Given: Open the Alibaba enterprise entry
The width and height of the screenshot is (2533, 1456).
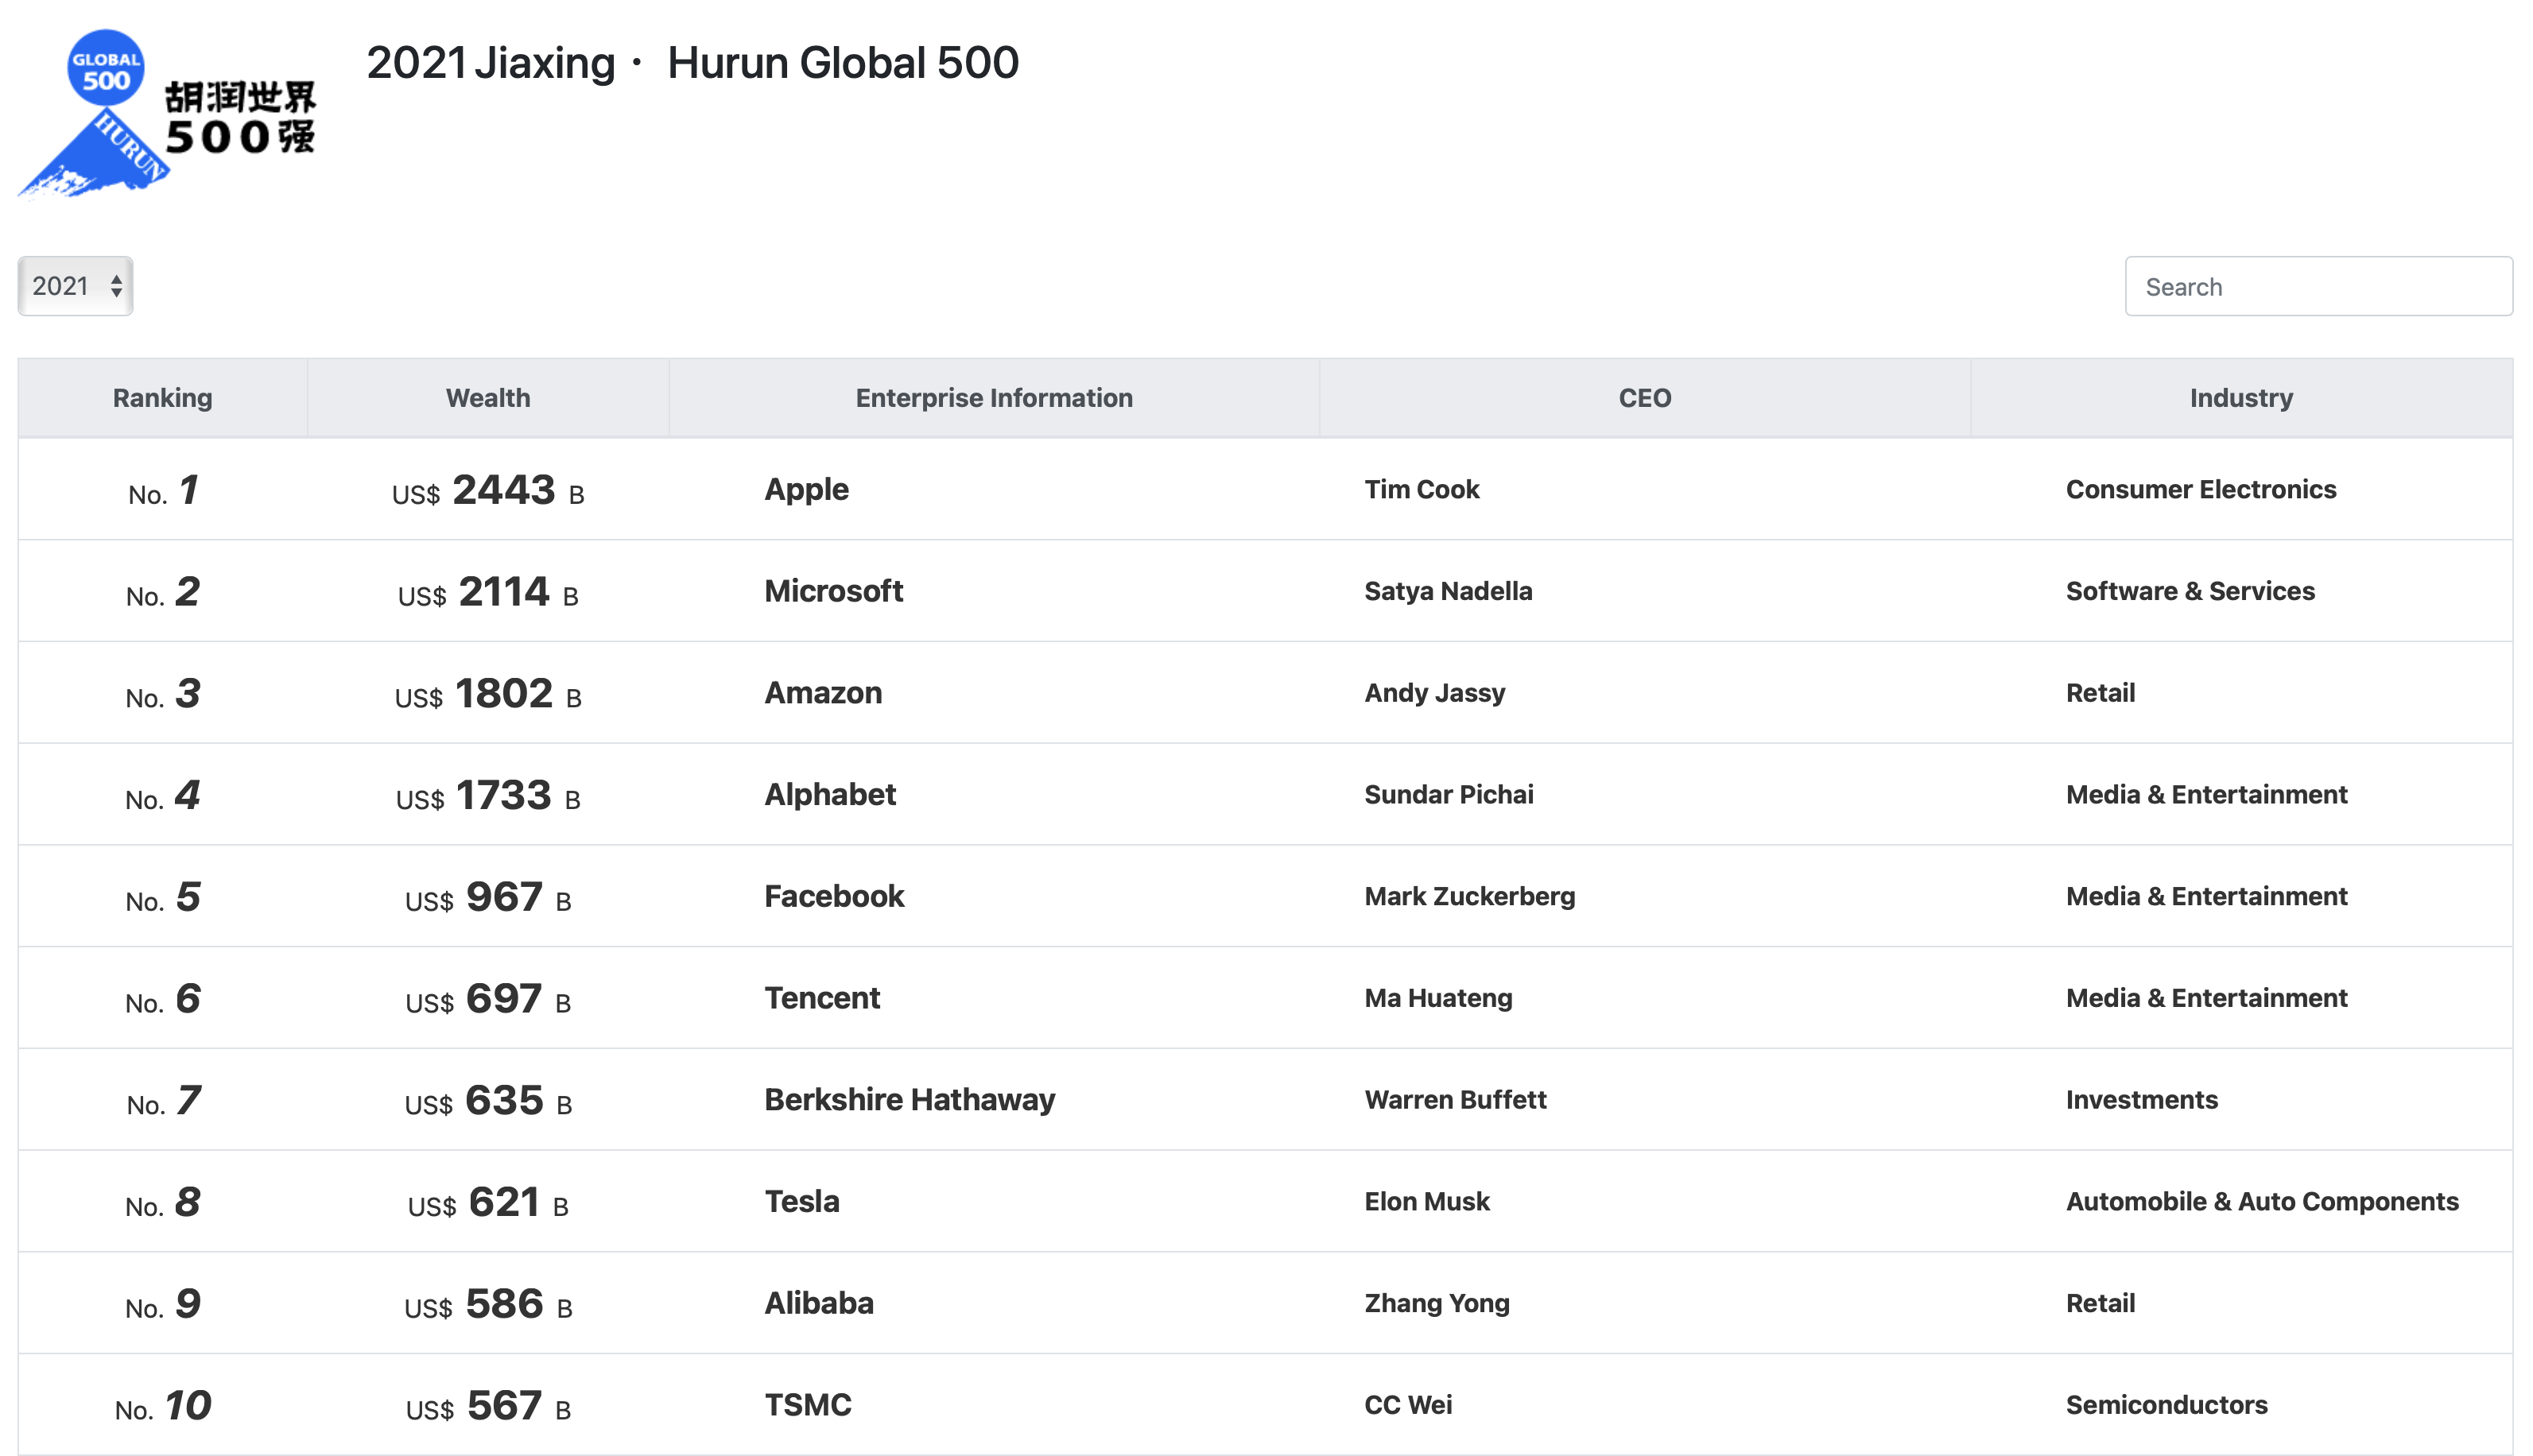Looking at the screenshot, I should [x=818, y=1303].
